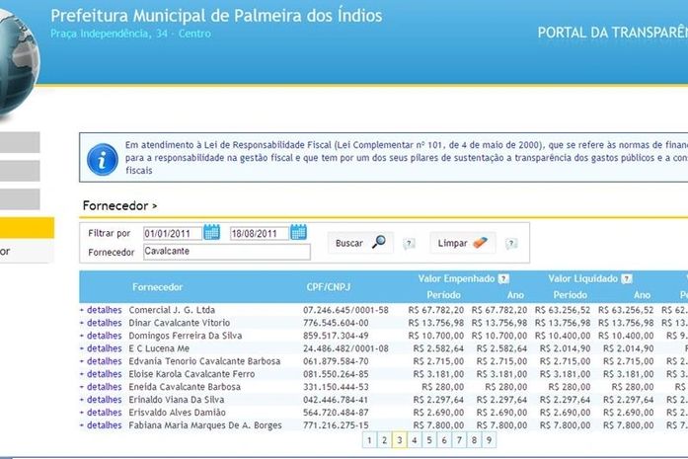Screen dimensions: 688x459
Task: Go to results page 5
Action: tap(429, 440)
